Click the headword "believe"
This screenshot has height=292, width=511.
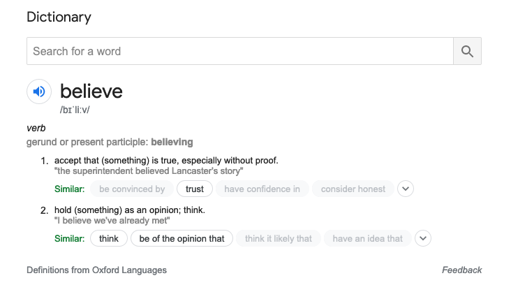pyautogui.click(x=91, y=91)
